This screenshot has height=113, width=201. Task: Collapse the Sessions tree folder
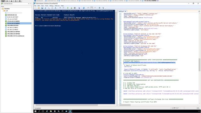click(x=2, y=9)
